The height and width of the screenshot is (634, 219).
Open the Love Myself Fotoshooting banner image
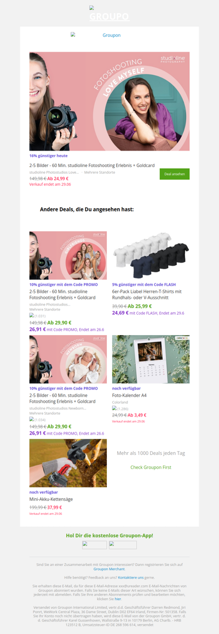point(109,101)
